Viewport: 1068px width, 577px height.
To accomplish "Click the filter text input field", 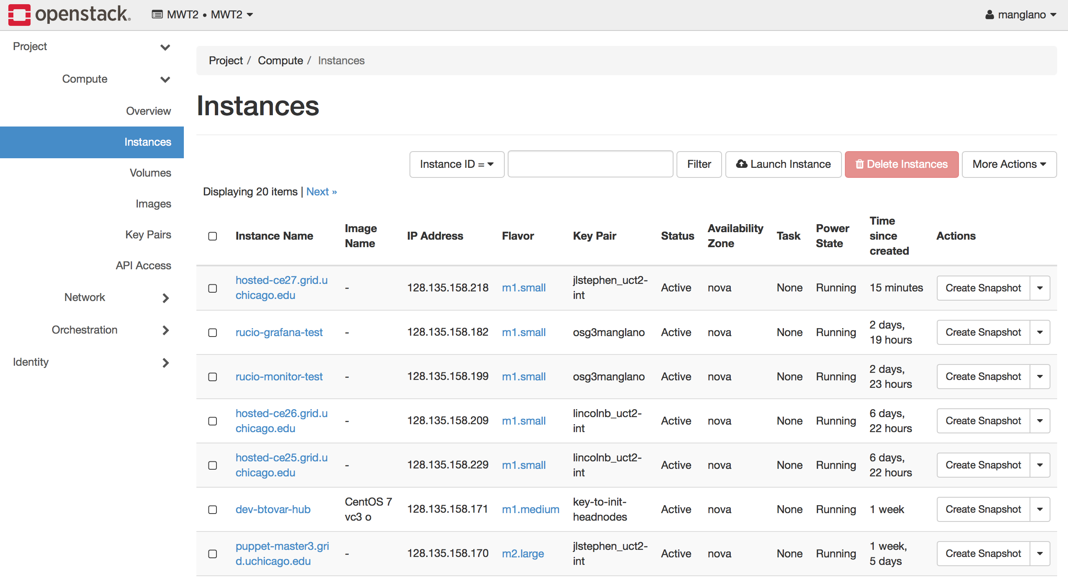I will pos(590,164).
